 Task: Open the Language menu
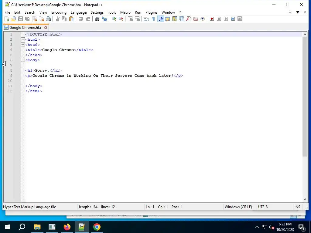(x=79, y=12)
